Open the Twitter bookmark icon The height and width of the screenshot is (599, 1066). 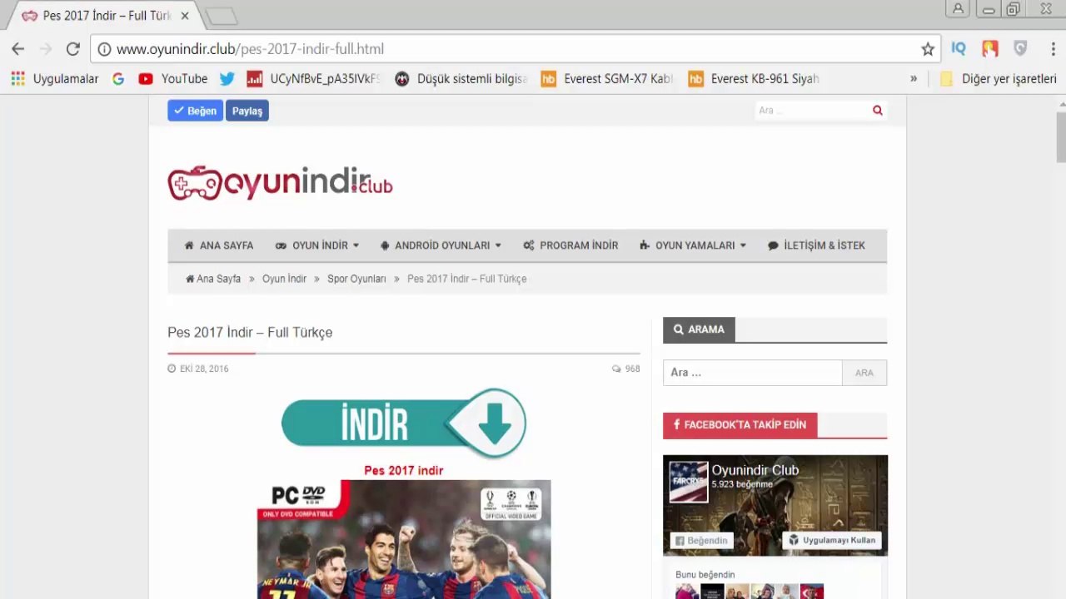click(x=227, y=79)
